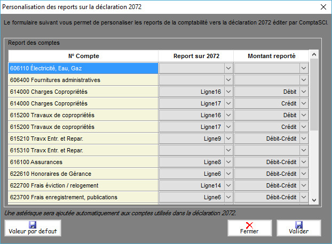Open Montant reporté dropdown for 623700 Frais enregistrement
Screen dimensions: 332x244
point(303,197)
